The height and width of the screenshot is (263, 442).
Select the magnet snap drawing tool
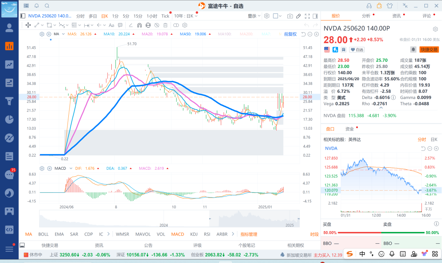(x=139, y=25)
